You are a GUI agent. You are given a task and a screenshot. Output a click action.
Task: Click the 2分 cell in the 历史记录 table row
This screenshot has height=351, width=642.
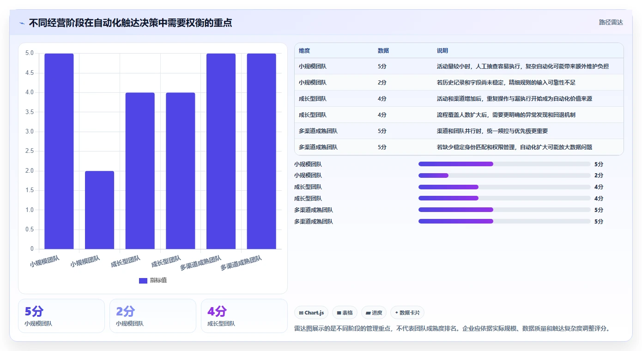pos(382,82)
